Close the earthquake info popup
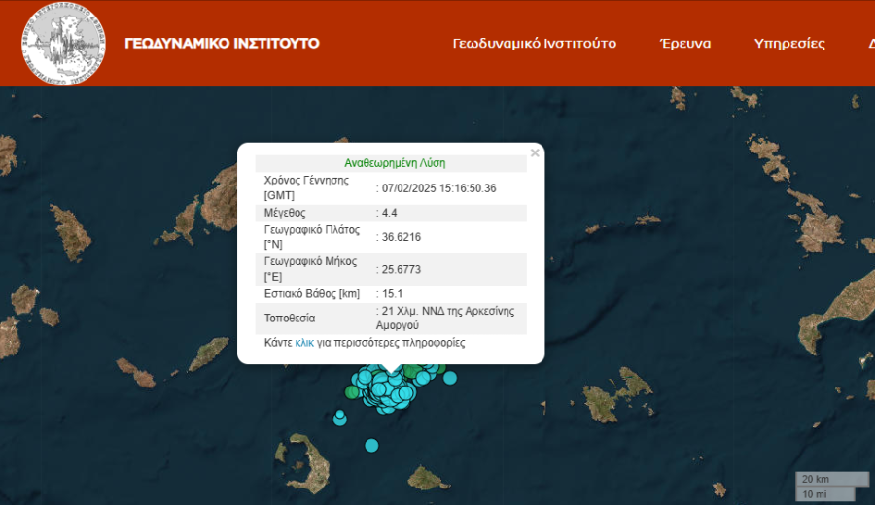The image size is (875, 505). 535,152
